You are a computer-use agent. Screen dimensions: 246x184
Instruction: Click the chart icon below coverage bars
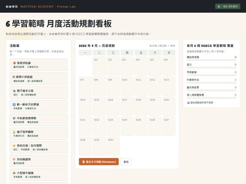tap(188, 103)
